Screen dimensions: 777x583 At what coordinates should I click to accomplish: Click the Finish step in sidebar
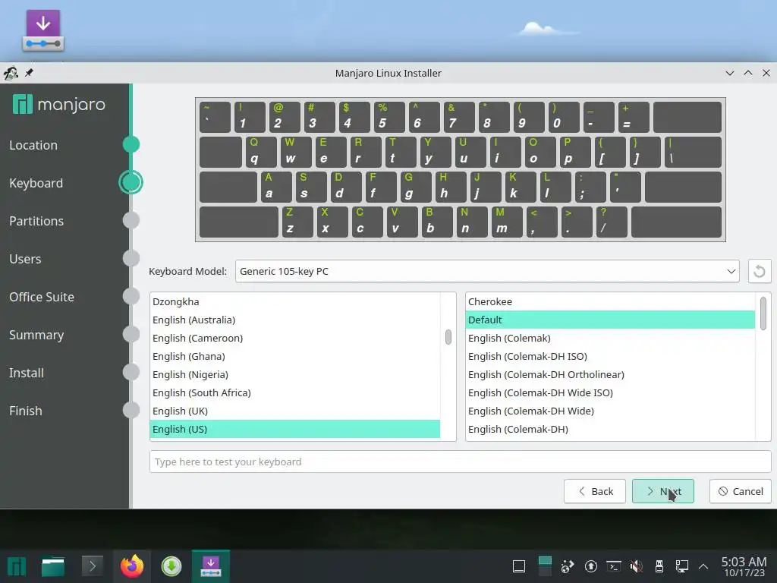[25, 411]
